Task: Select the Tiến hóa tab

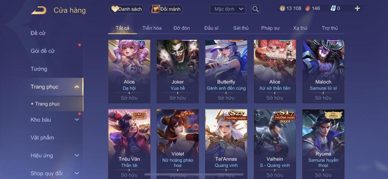Action: [x=152, y=28]
